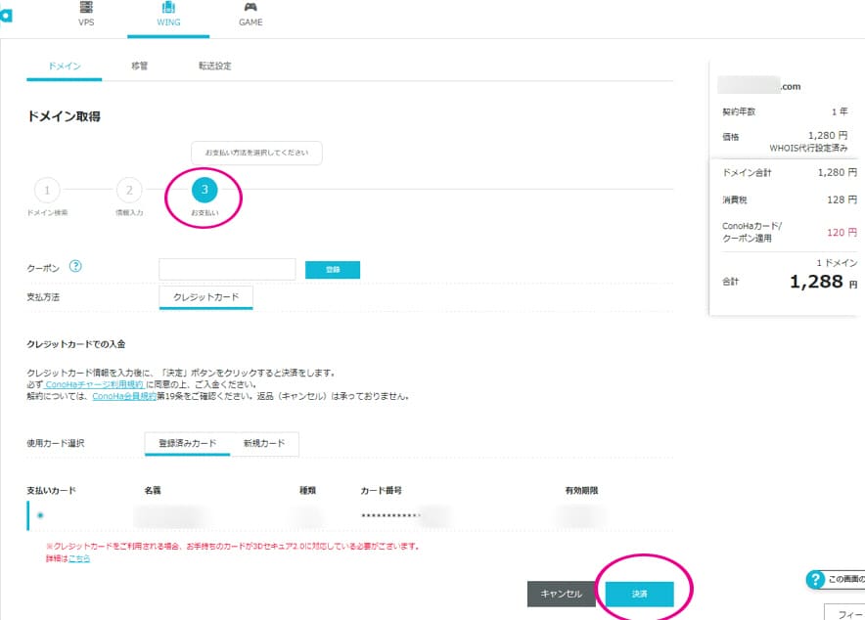Click the coupon discount 120 円 value
865x620 pixels.
coord(842,233)
